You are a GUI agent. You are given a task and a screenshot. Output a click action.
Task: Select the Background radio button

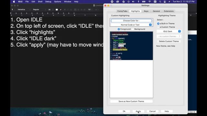coord(138,29)
